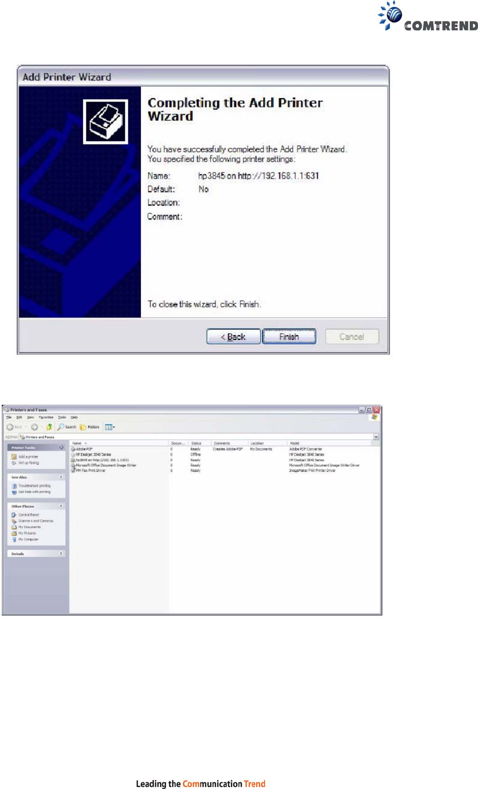Open the Tools menu in Printers and Faxes
This screenshot has width=478, height=789.
coord(62,417)
